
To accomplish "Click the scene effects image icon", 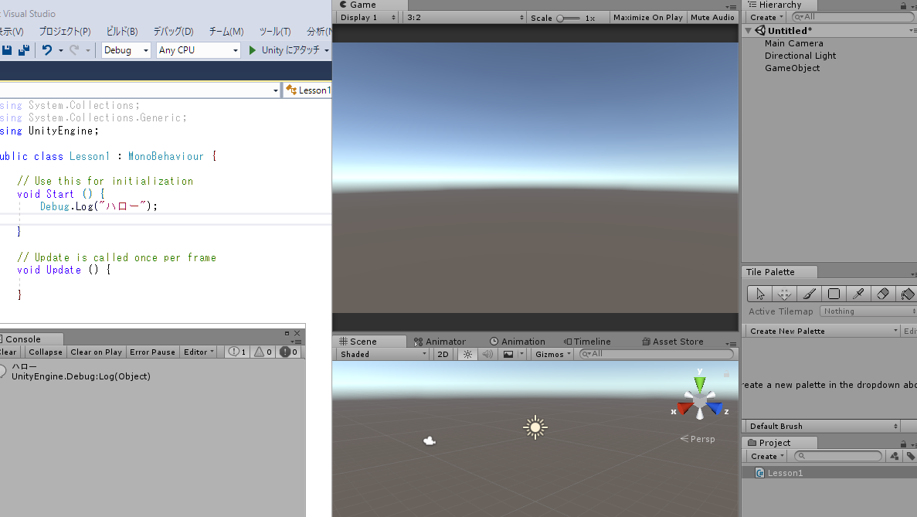I will coord(508,355).
